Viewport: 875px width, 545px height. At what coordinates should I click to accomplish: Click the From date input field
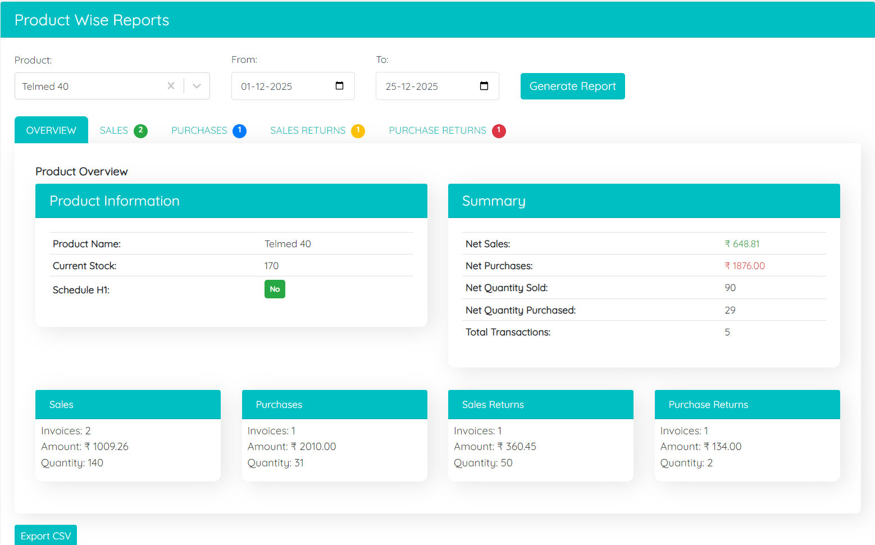pos(281,87)
